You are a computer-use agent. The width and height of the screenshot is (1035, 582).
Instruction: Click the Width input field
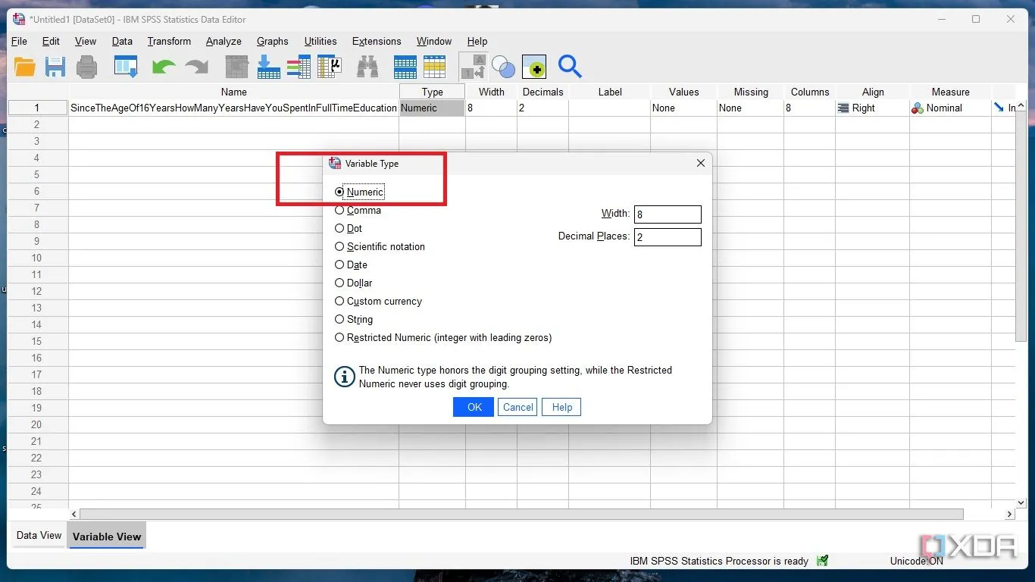tap(668, 214)
